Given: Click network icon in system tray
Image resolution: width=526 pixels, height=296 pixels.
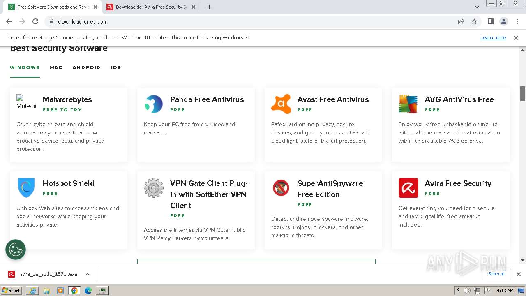Looking at the screenshot, I should [477, 291].
